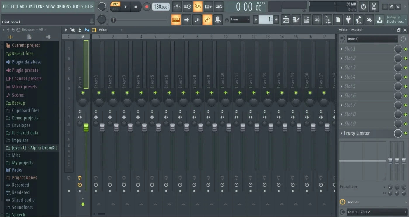The height and width of the screenshot is (217, 409).
Task: Click the Slot 7 label
Action: (x=350, y=105)
